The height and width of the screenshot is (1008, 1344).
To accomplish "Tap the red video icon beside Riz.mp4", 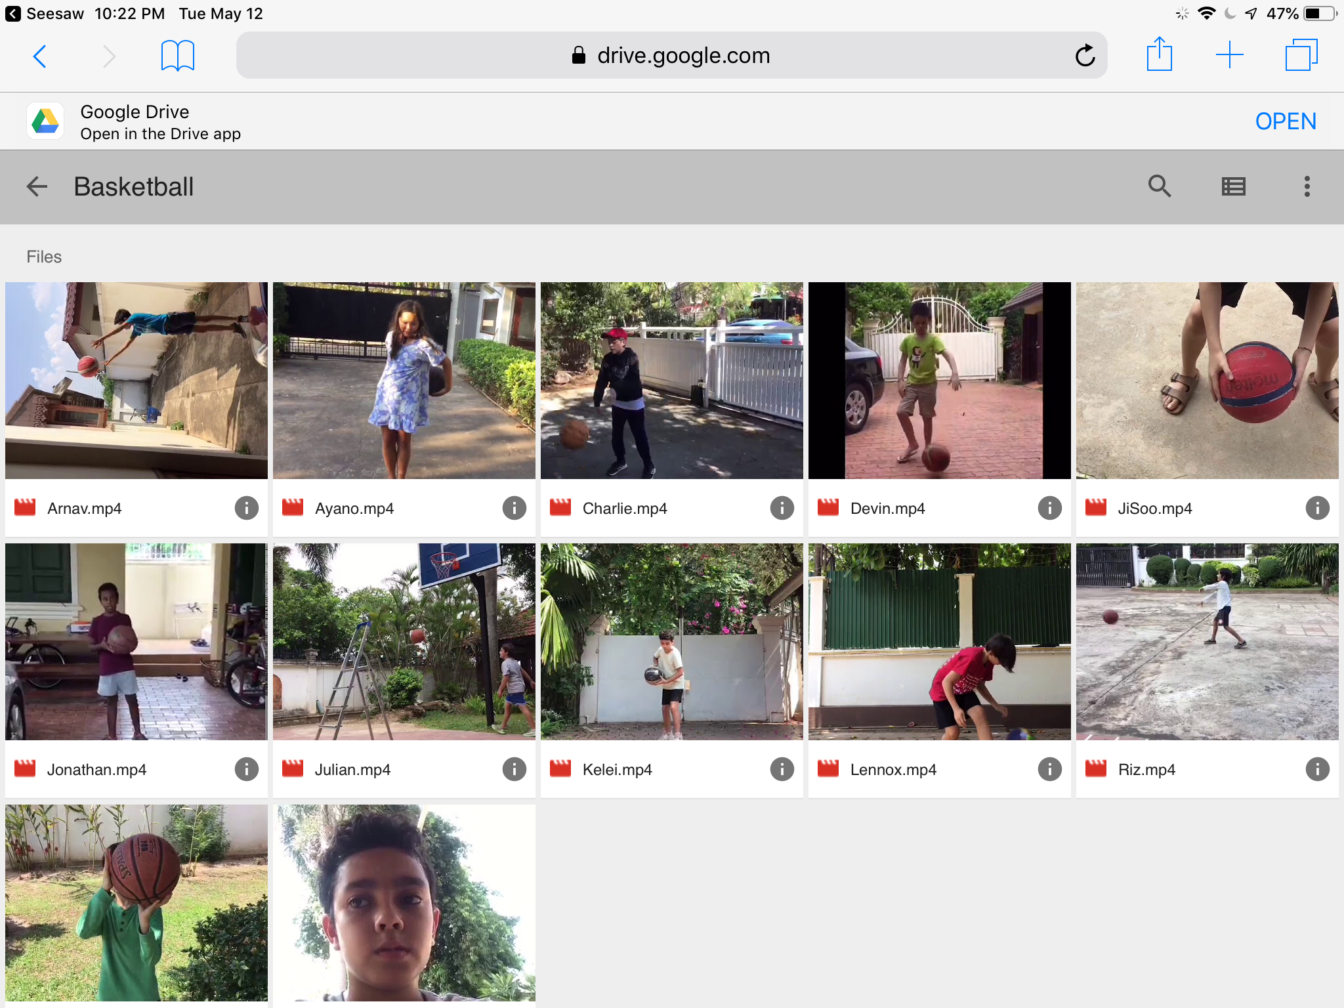I will 1096,768.
